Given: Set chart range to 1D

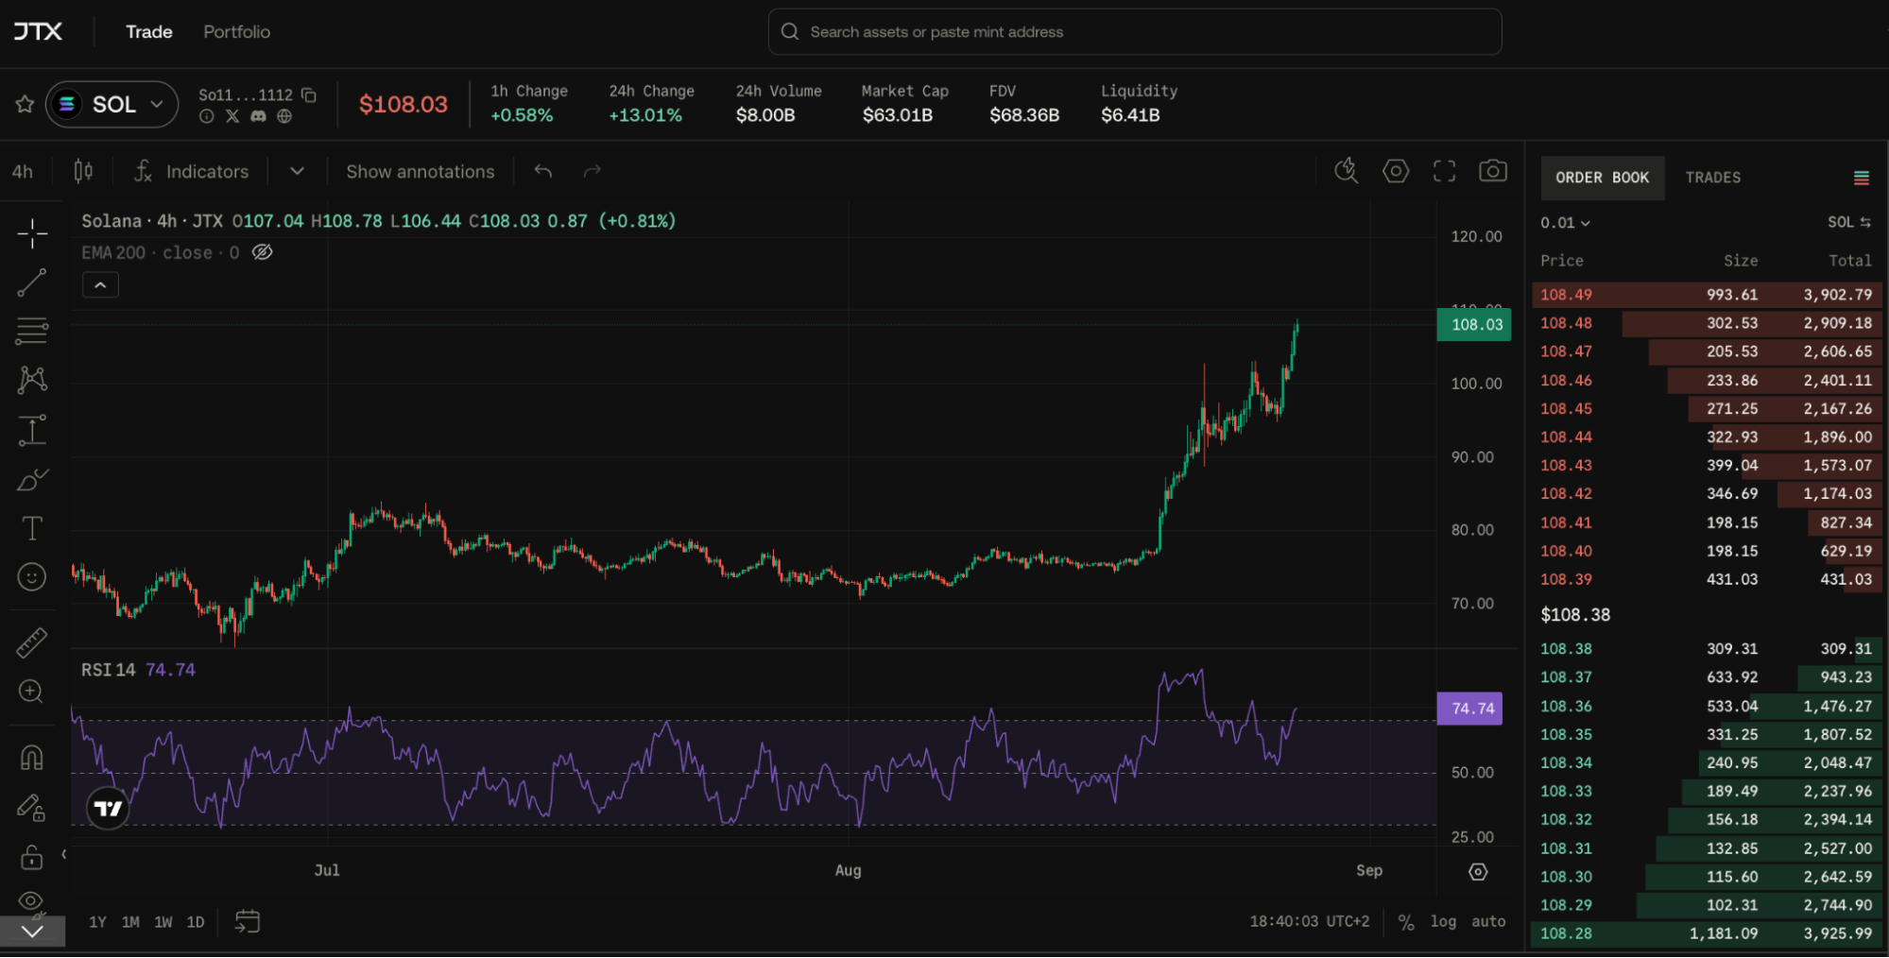Looking at the screenshot, I should [x=196, y=922].
